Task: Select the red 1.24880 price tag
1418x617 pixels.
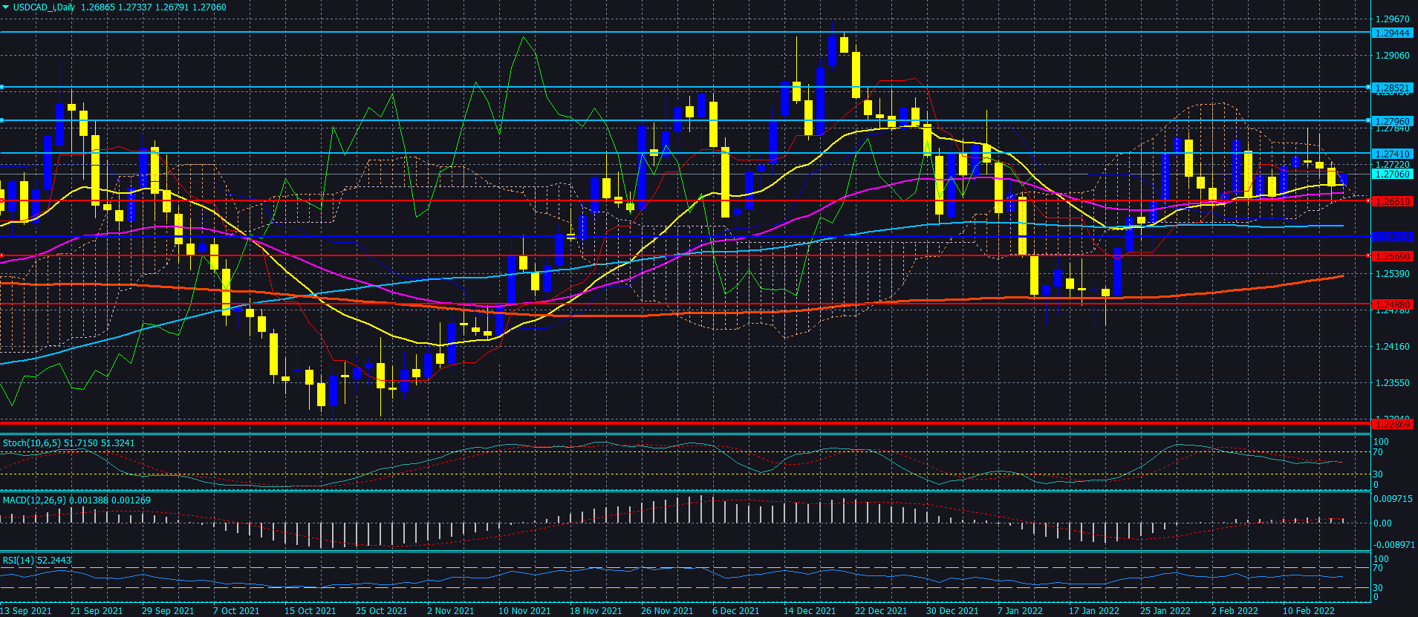Action: [1392, 304]
